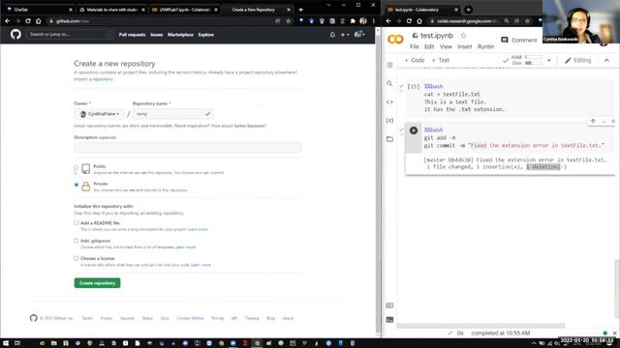Go to GitHub Issues
Screen dimensions: 620x348
click(x=157, y=35)
